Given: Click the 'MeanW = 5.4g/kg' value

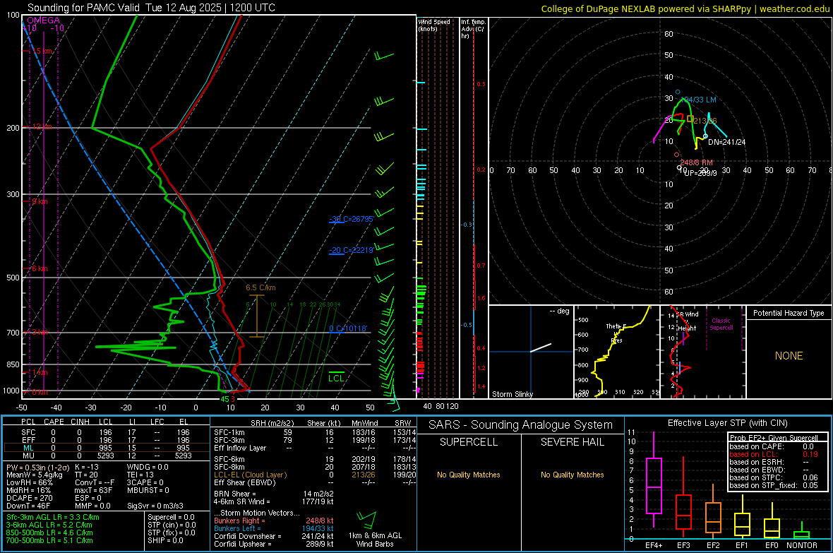Looking at the screenshot, I should (x=34, y=475).
